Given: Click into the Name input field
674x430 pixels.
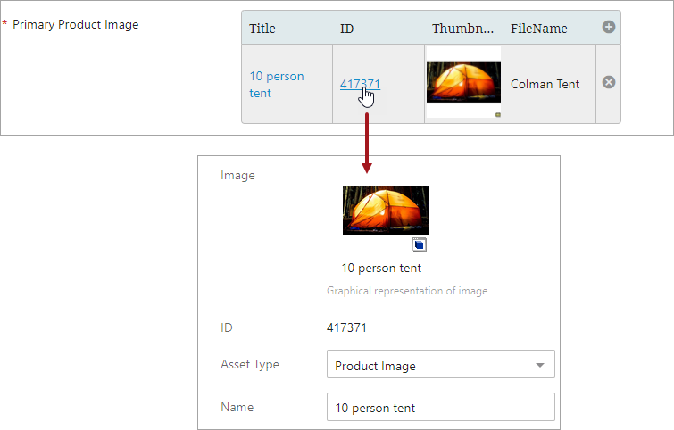Looking at the screenshot, I should click(441, 408).
